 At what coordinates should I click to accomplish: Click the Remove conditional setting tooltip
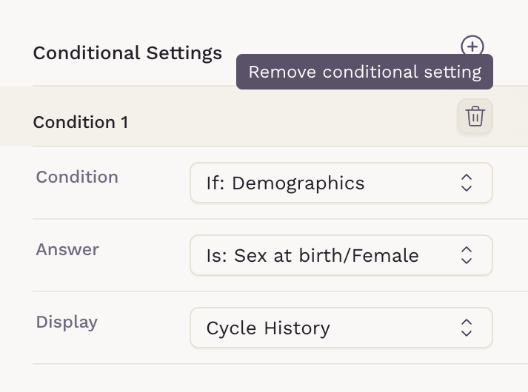coord(364,72)
